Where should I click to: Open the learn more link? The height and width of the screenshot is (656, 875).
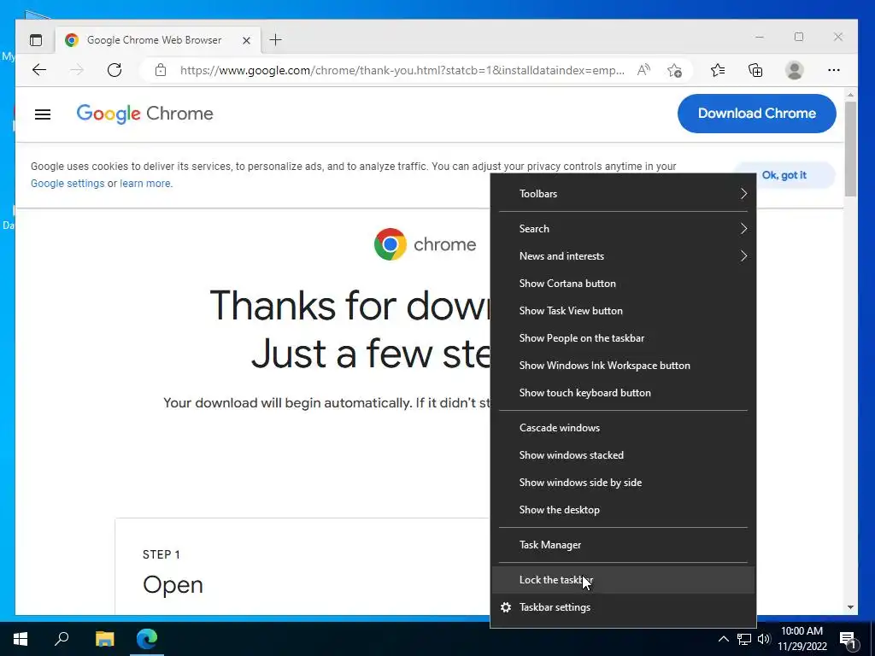click(145, 184)
